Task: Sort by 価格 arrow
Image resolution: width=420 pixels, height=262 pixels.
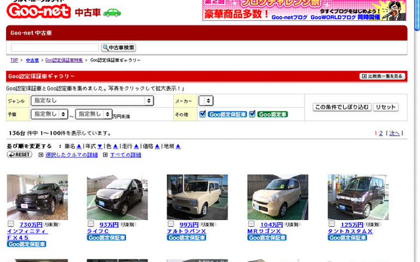Action: click(x=157, y=146)
